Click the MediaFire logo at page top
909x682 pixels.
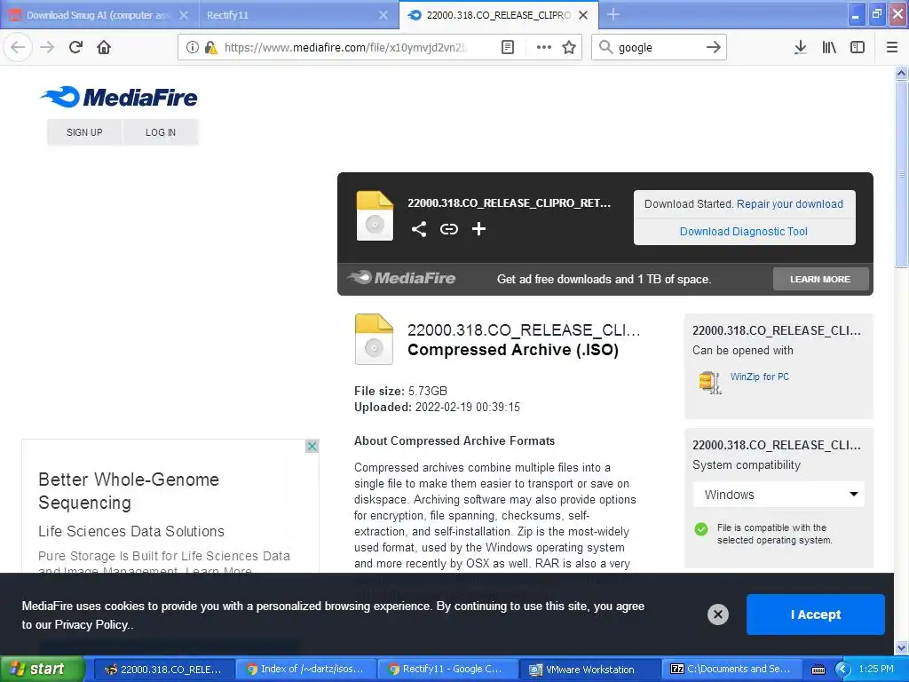119,98
